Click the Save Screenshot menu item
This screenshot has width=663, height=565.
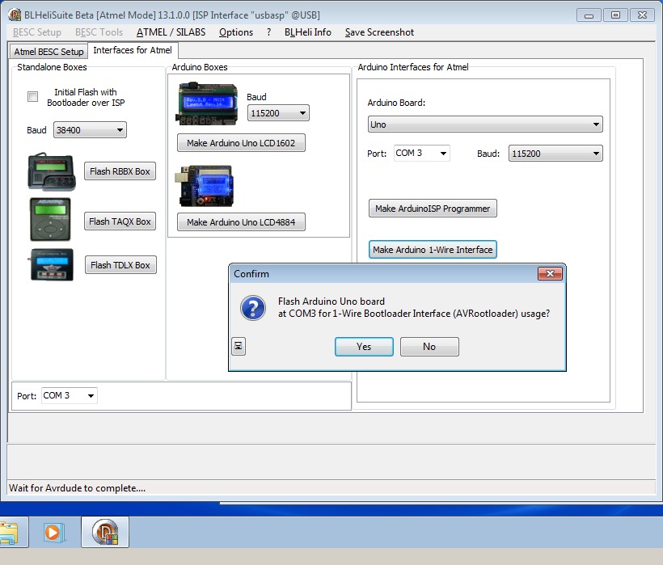(379, 32)
